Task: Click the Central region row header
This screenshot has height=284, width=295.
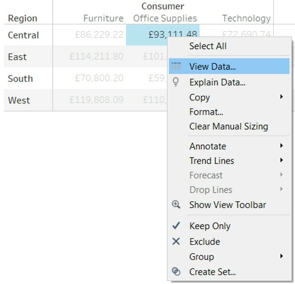Action: [x=23, y=35]
